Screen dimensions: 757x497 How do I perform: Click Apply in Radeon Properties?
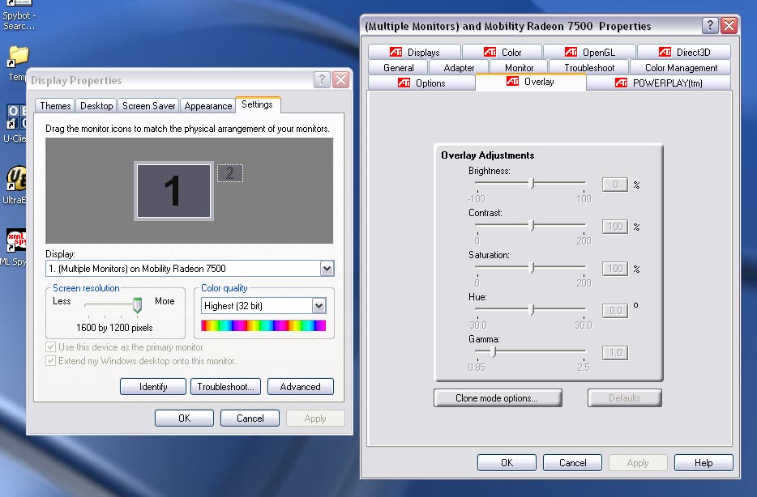638,462
